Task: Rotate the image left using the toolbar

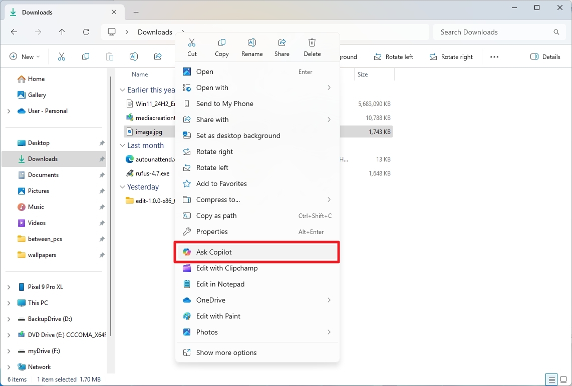Action: [x=394, y=56]
